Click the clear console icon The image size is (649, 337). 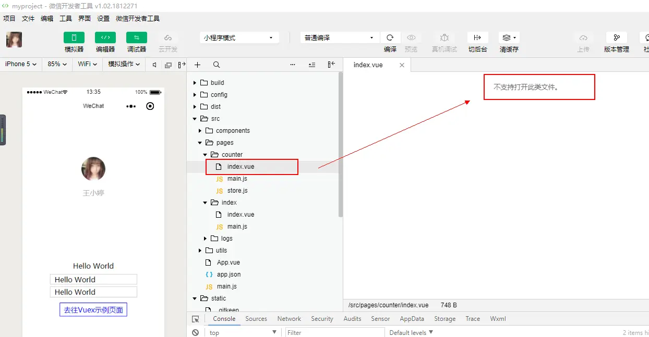click(195, 332)
